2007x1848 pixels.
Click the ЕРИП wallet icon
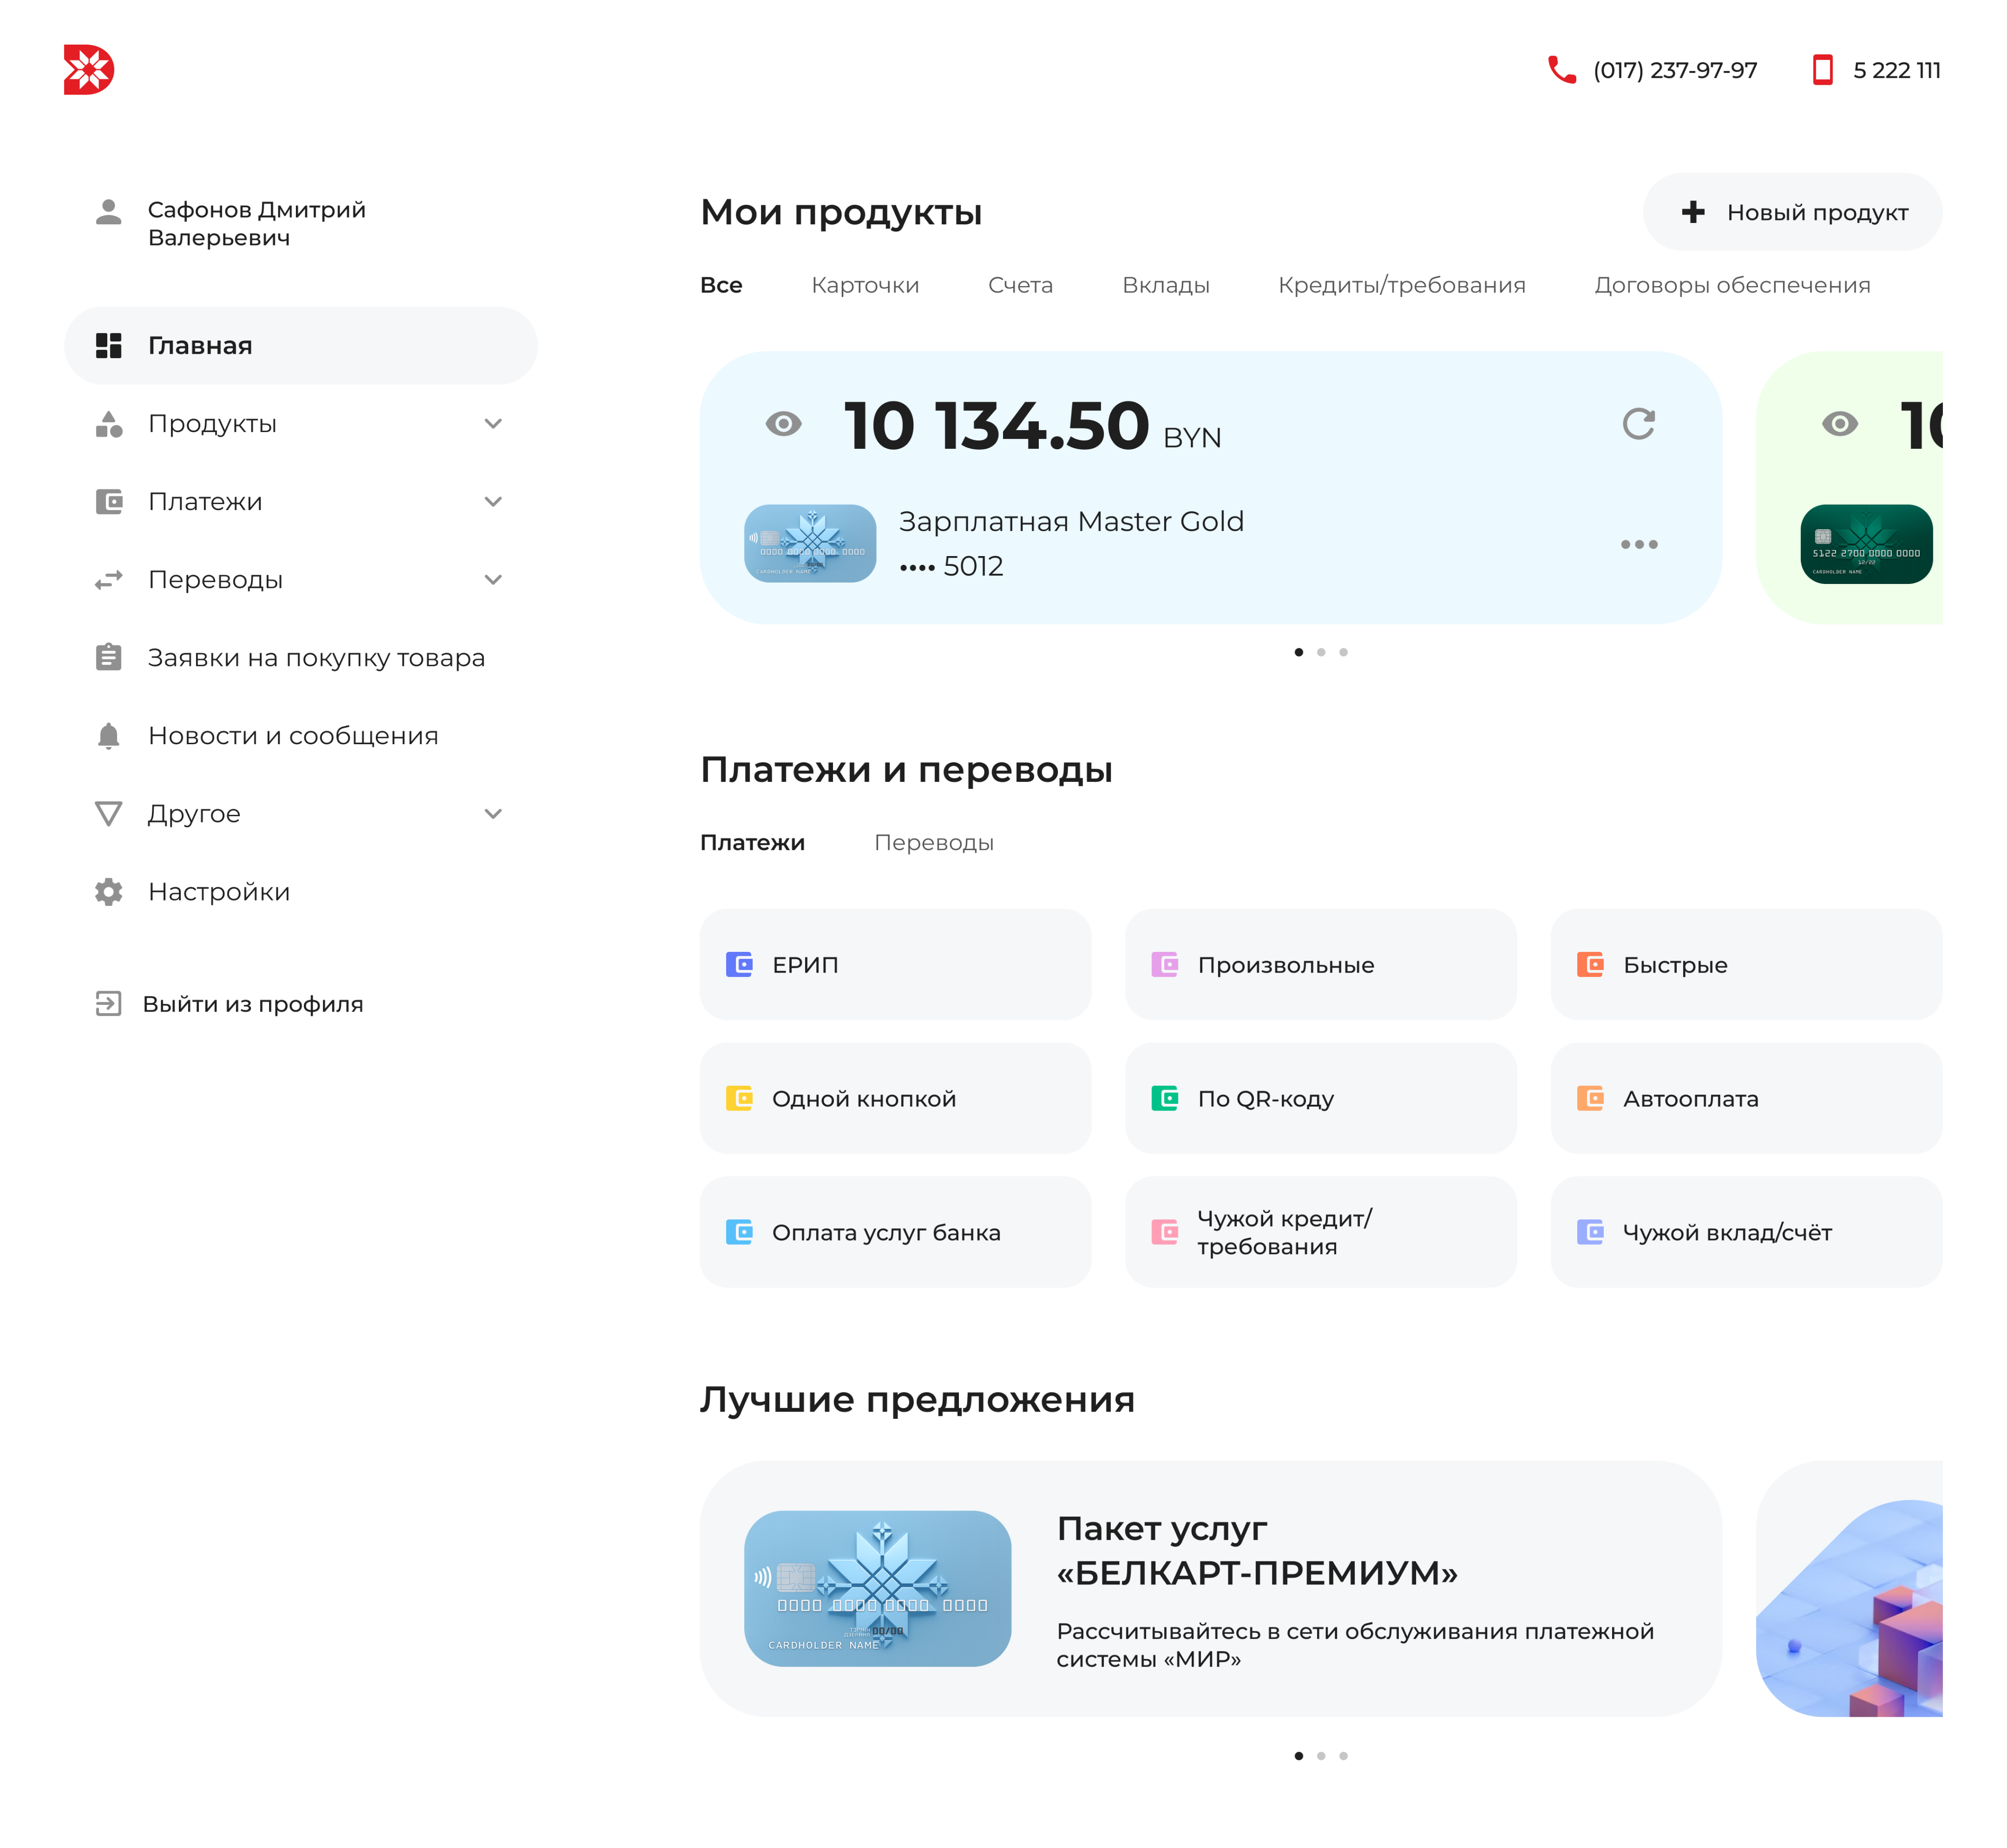pyautogui.click(x=739, y=965)
